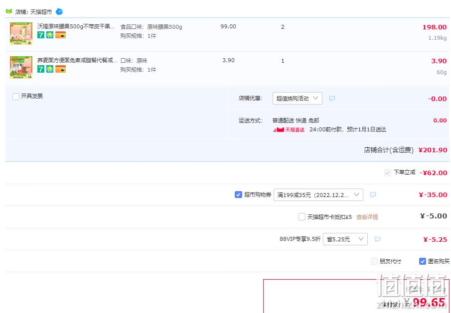Viewport: 451px width, 313px height.
Task: Click the ¥-5.00 supermarket card amount
Action: 434,216
